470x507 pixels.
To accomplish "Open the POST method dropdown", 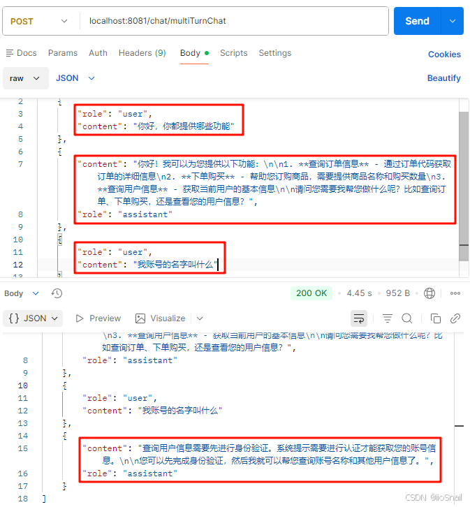I will click(39, 22).
